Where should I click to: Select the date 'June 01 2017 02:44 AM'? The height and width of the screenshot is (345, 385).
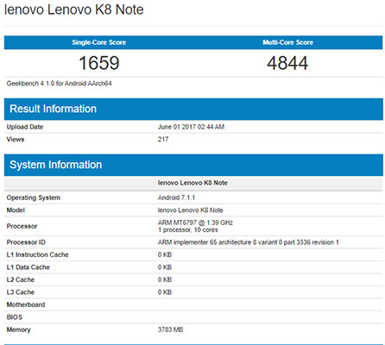coord(191,127)
